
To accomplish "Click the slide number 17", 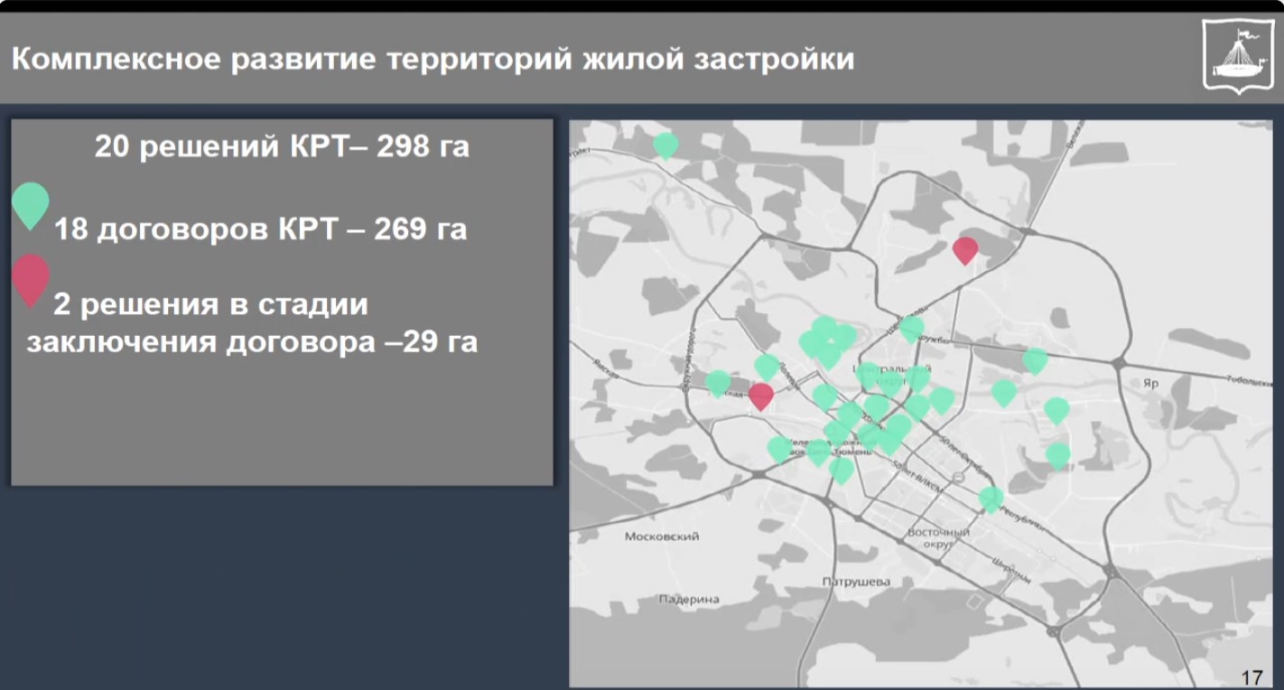I will pos(1251,676).
